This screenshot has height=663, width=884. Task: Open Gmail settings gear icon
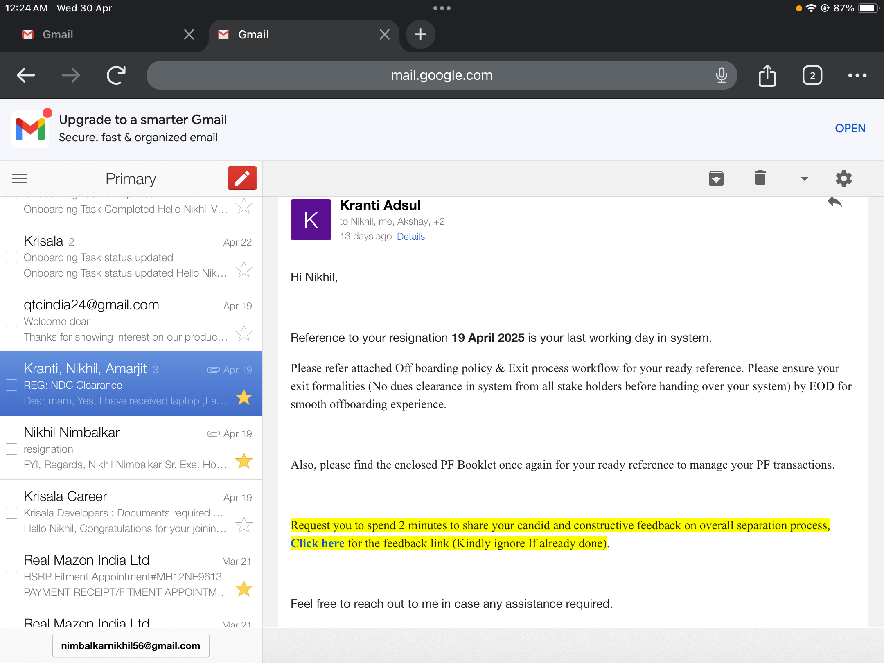coord(843,178)
